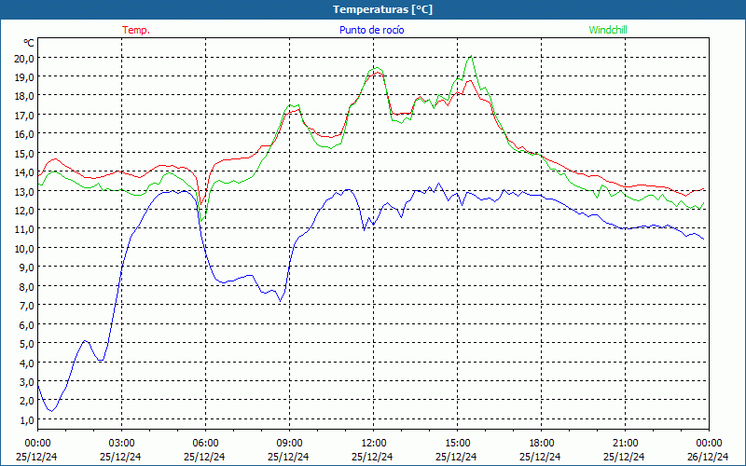The image size is (746, 466).
Task: Click the '2,0' y-axis value
Action: 27,401
